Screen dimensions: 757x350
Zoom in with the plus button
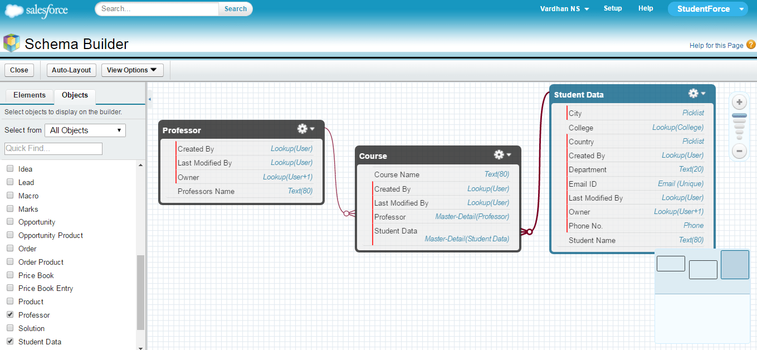739,102
